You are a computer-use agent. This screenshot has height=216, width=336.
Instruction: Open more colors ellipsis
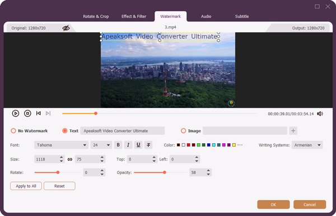[x=240, y=145]
